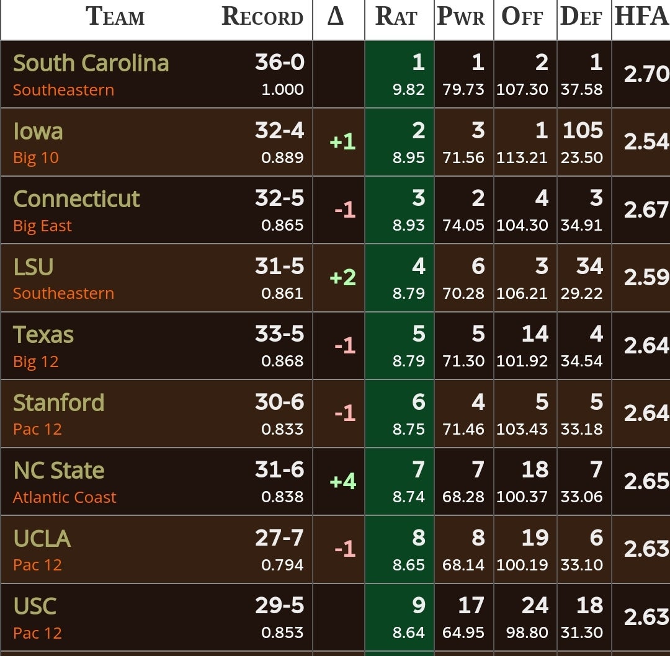Viewport: 670px width, 656px height.
Task: Sort by the Pwr column header
Action: pyautogui.click(x=461, y=17)
